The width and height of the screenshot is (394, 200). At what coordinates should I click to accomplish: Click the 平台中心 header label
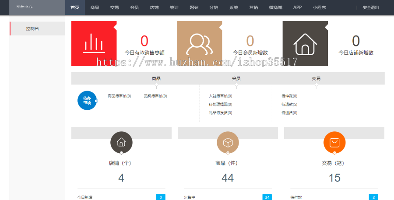click(x=25, y=7)
